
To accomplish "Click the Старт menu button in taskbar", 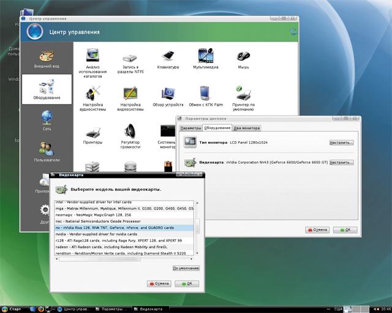I will point(11,309).
